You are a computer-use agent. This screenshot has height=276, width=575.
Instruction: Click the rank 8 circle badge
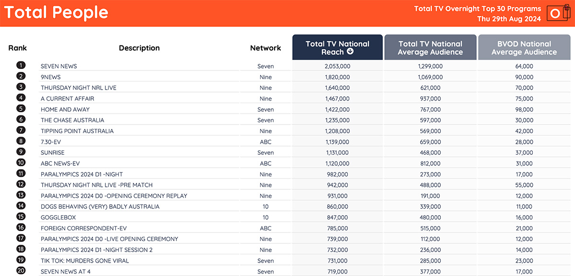[21, 141]
